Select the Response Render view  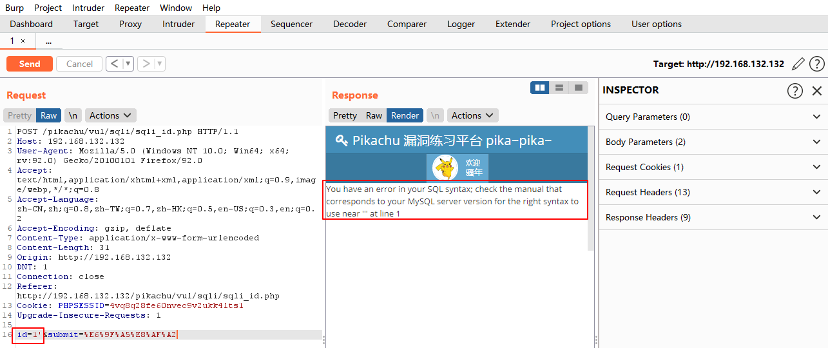click(405, 115)
